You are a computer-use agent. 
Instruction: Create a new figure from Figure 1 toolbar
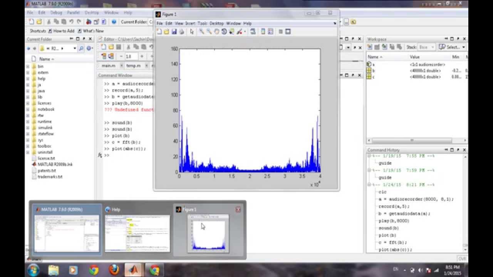(x=159, y=32)
